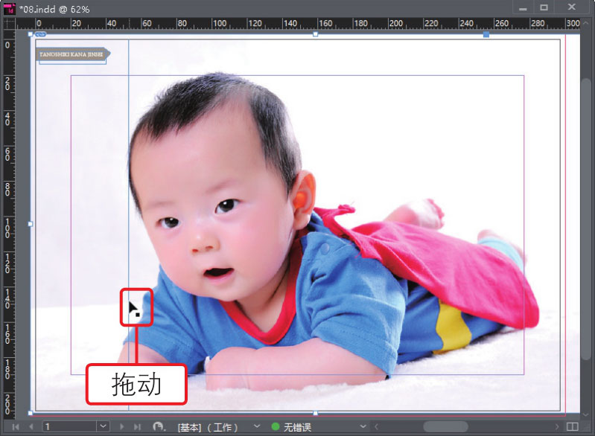Image resolution: width=595 pixels, height=436 pixels.
Task: Click the blue square control on frame top edge
Action: (486, 34)
